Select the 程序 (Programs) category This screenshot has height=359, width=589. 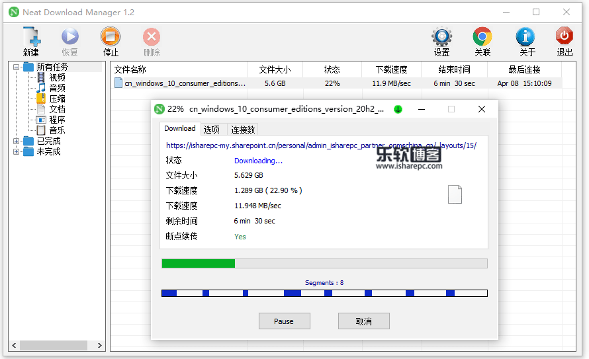pos(57,120)
